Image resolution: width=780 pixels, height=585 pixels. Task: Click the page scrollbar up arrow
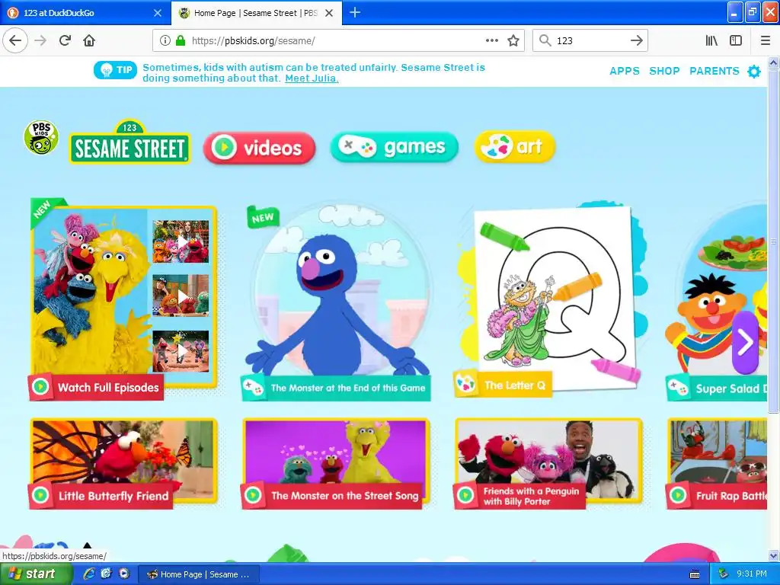coord(774,62)
